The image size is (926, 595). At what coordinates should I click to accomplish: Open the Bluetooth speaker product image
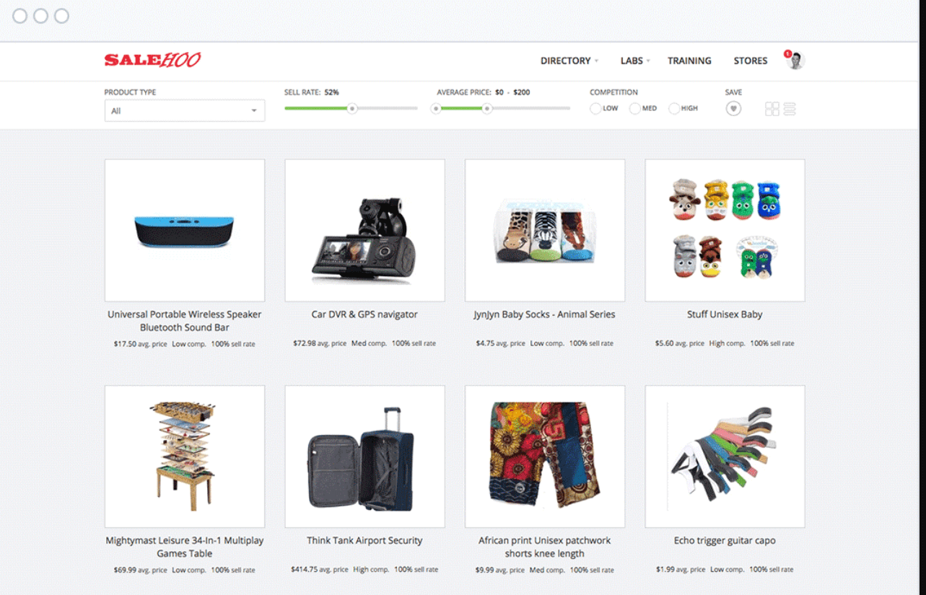coord(185,230)
